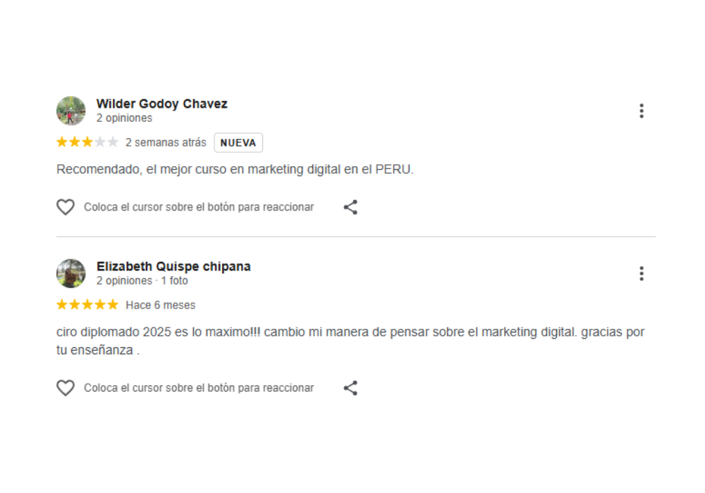Open the three-dot menu on Wilder's review
Screen dimensions: 705x493
point(641,111)
